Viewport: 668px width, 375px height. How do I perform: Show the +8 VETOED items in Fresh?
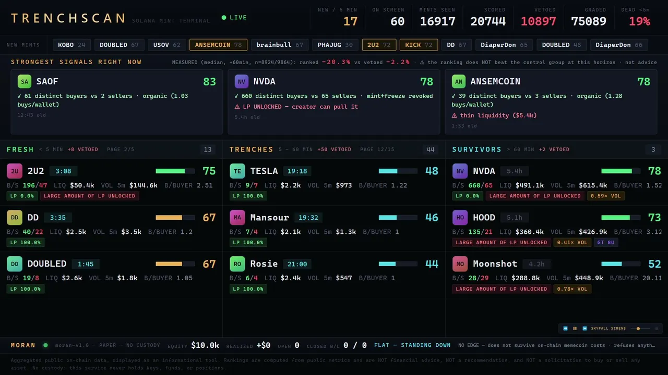pos(83,149)
